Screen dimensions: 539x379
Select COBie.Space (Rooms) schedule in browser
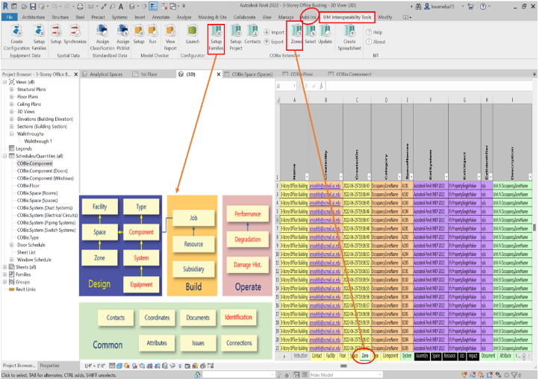coord(40,192)
